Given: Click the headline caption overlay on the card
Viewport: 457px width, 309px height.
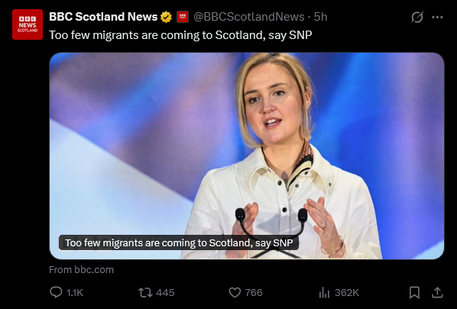Looking at the screenshot, I should click(x=179, y=242).
